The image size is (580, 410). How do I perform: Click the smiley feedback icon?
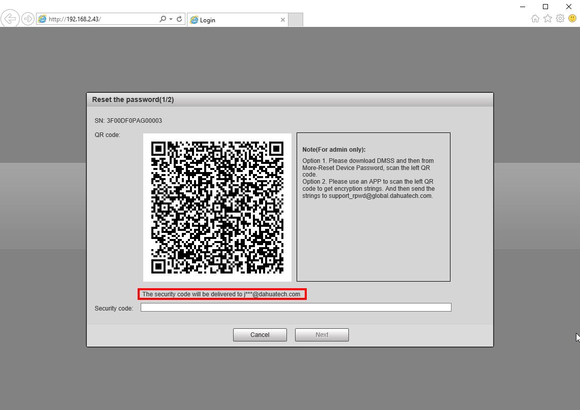coord(572,18)
